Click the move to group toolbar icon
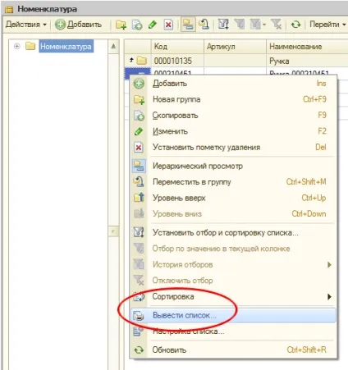This screenshot has height=370, width=348. [x=204, y=25]
